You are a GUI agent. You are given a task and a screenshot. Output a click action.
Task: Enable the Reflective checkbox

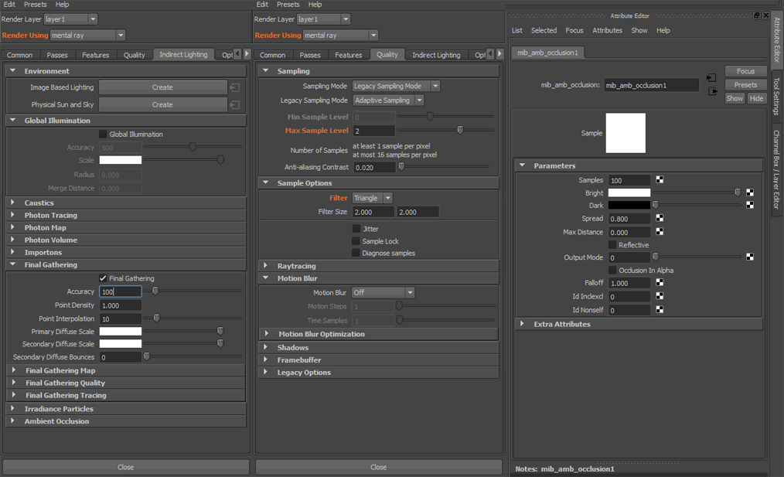[612, 245]
